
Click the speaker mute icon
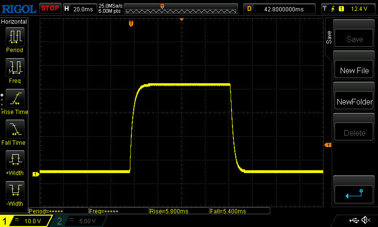tap(365, 220)
